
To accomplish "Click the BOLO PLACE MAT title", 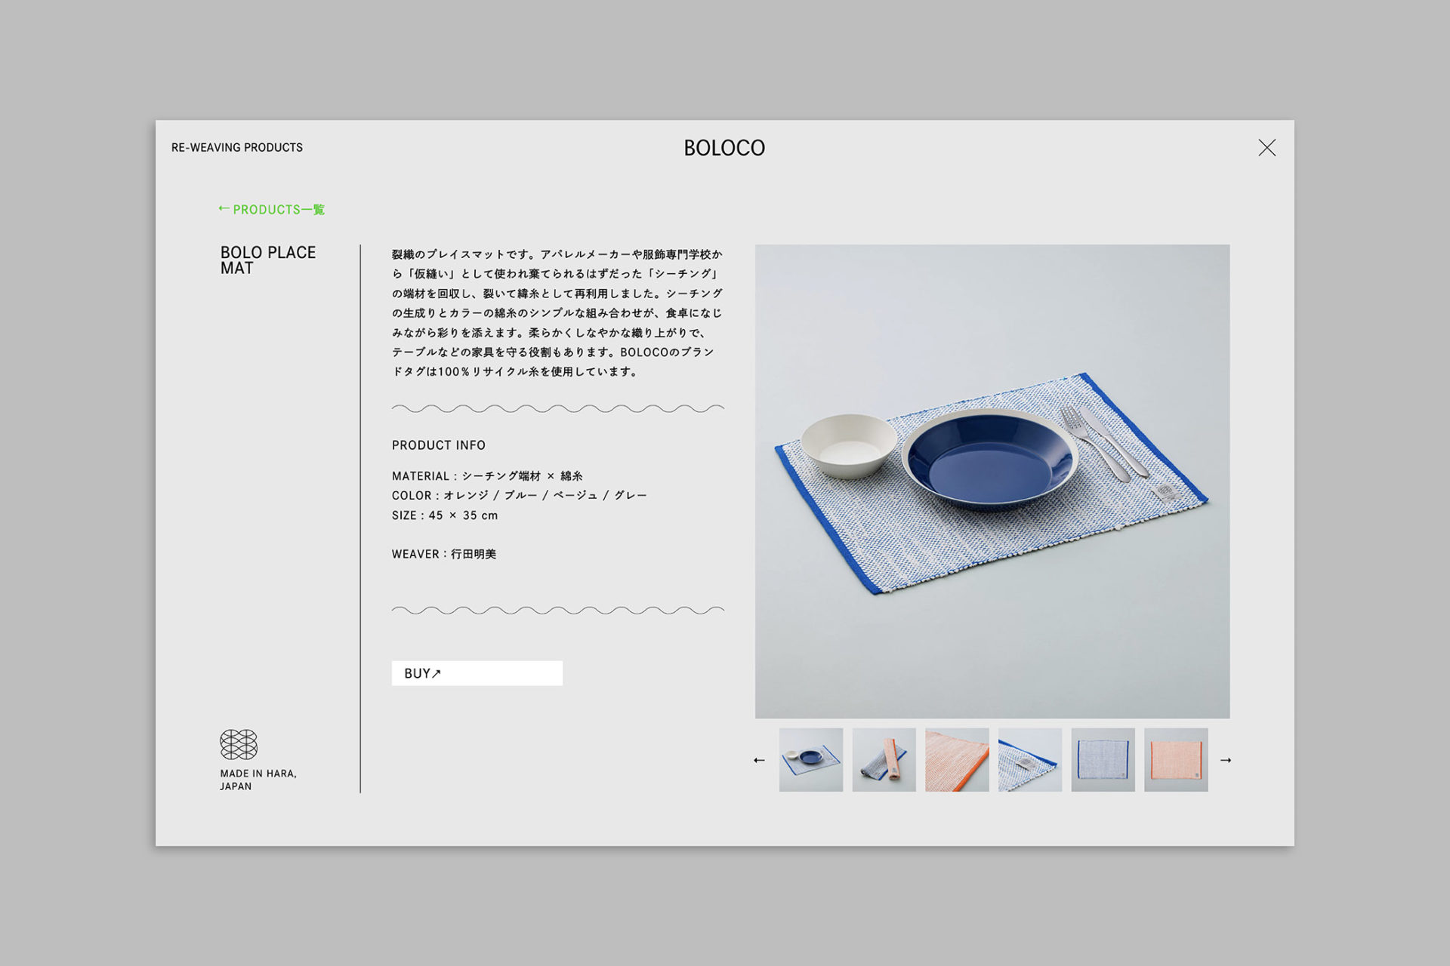I will (x=268, y=260).
